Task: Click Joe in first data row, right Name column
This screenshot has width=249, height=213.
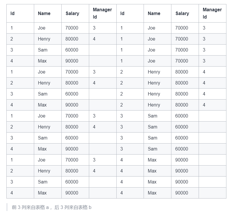Action: click(151, 28)
